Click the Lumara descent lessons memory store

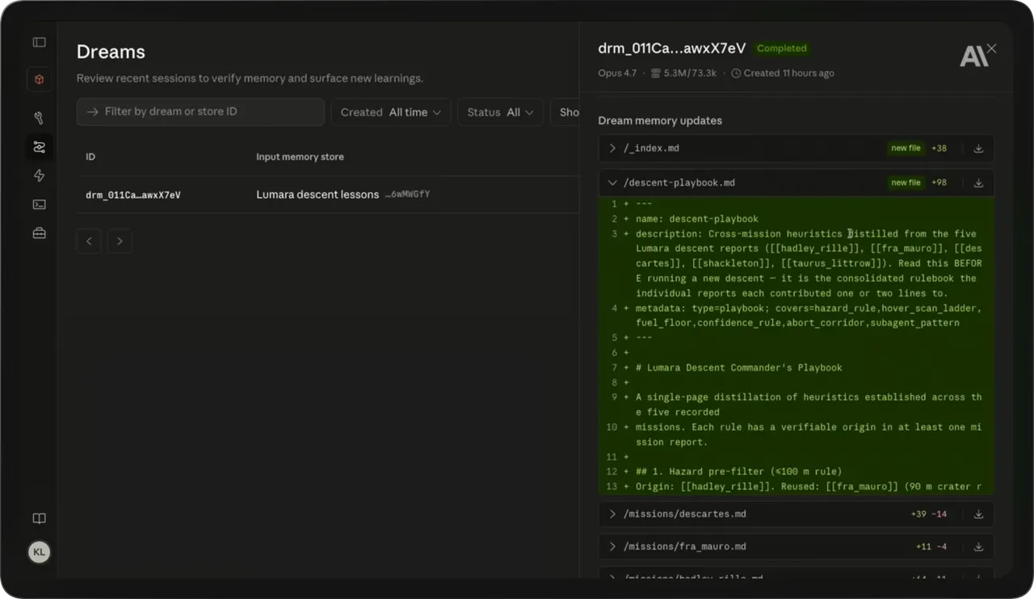coord(317,195)
